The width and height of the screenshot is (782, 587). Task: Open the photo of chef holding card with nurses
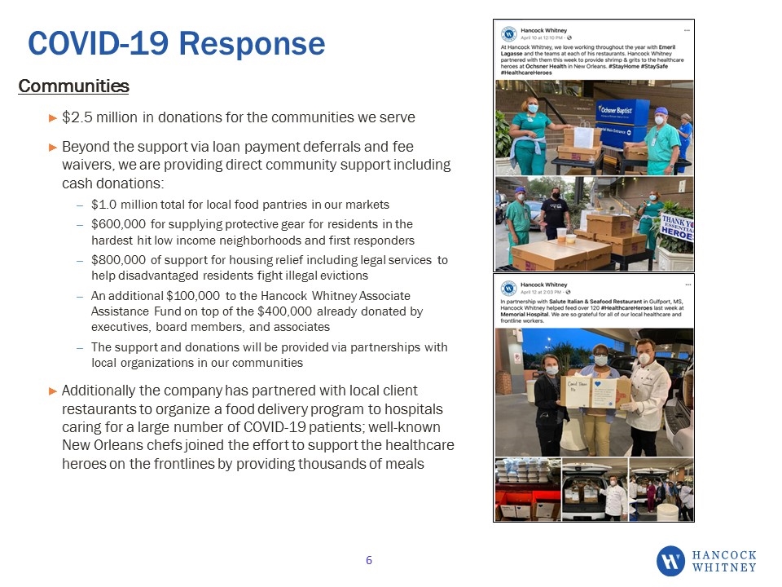tap(594, 392)
